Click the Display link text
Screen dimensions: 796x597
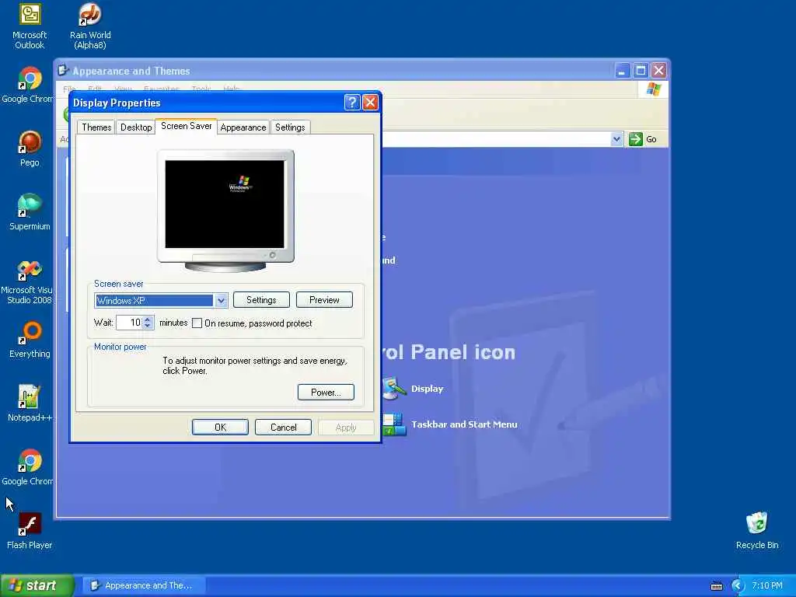point(427,389)
